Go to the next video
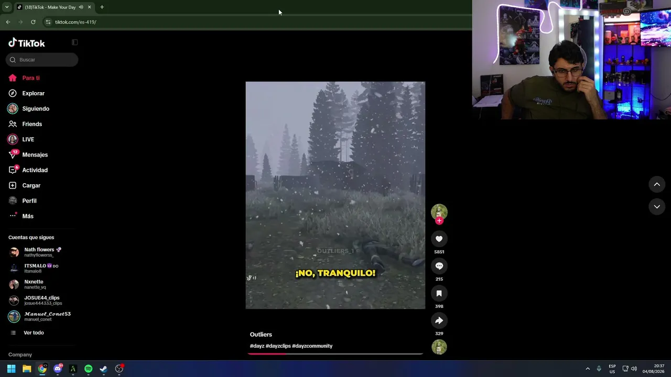Viewport: 671px width, 377px height. pos(657,207)
